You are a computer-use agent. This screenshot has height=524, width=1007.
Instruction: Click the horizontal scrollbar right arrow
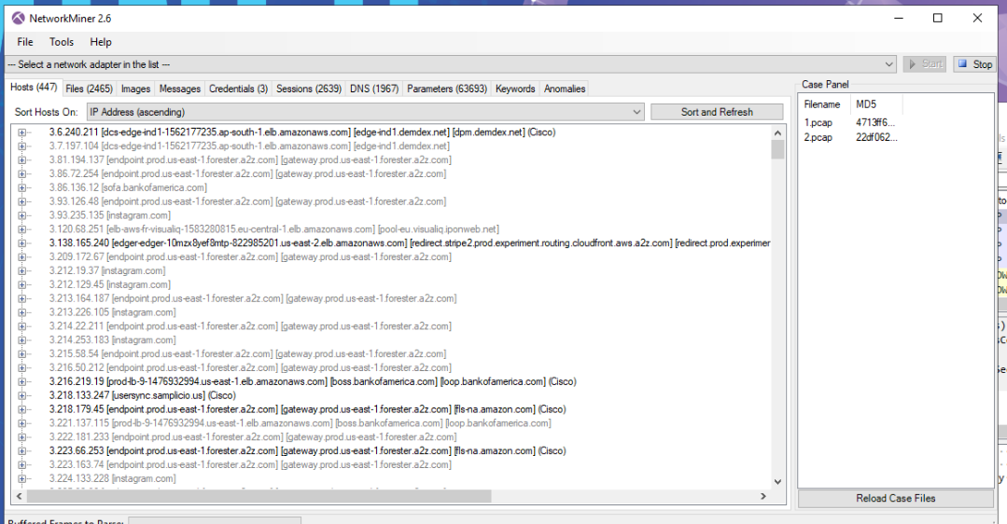click(x=764, y=497)
